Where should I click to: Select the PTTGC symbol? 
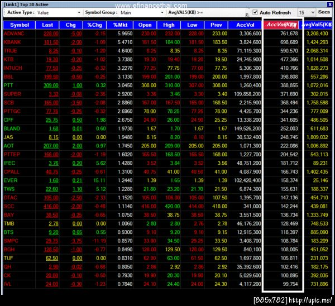click(x=12, y=111)
